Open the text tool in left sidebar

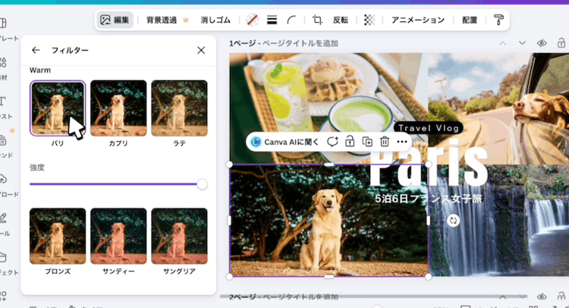point(3,101)
